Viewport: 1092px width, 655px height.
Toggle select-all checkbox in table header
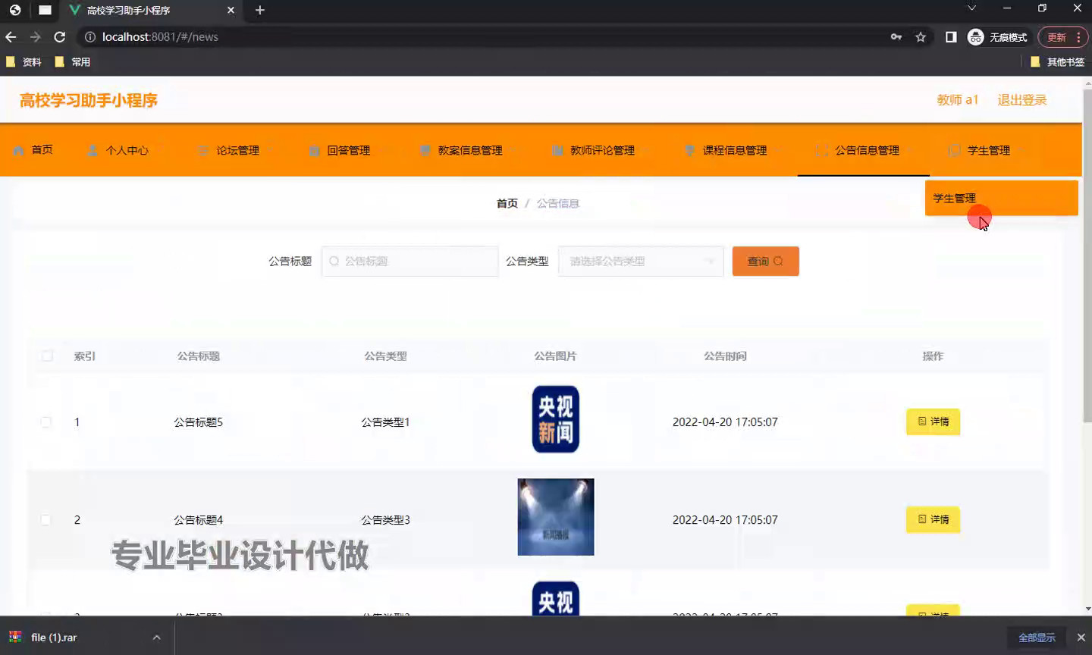(47, 356)
